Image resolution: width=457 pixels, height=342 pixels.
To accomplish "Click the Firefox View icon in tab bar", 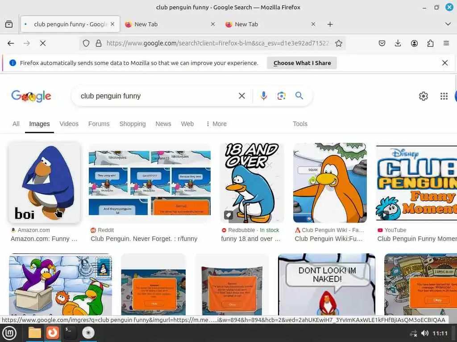I will (x=9, y=24).
